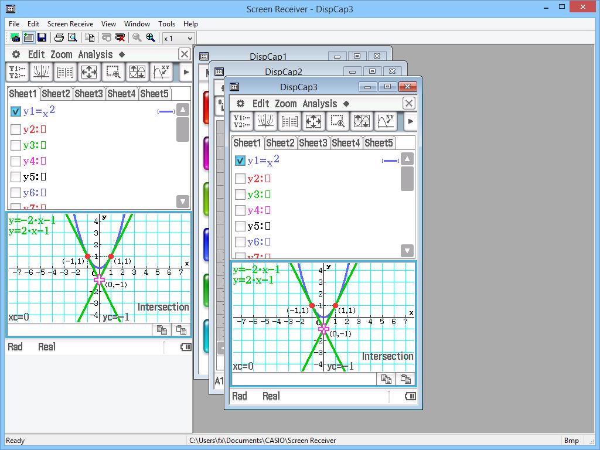Close the docked panel with its X button
Screen dimensions: 600x450
click(x=185, y=54)
